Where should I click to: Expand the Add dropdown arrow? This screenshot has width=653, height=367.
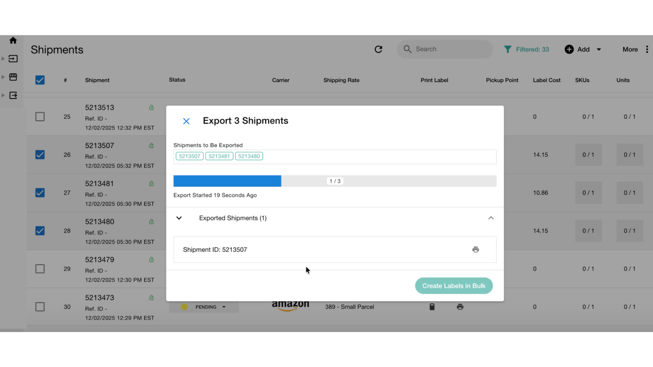pos(598,49)
